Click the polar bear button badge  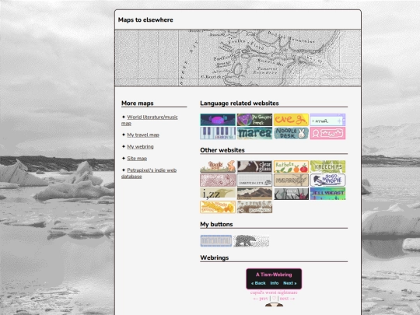click(251, 241)
